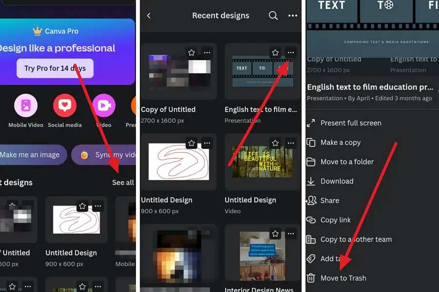Tap the Make me an image suggestion chip
Screen dimensions: 439x292
point(31,155)
